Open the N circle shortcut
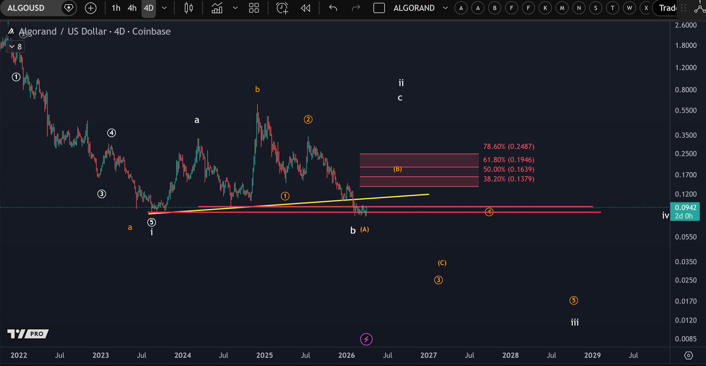 pyautogui.click(x=579, y=8)
